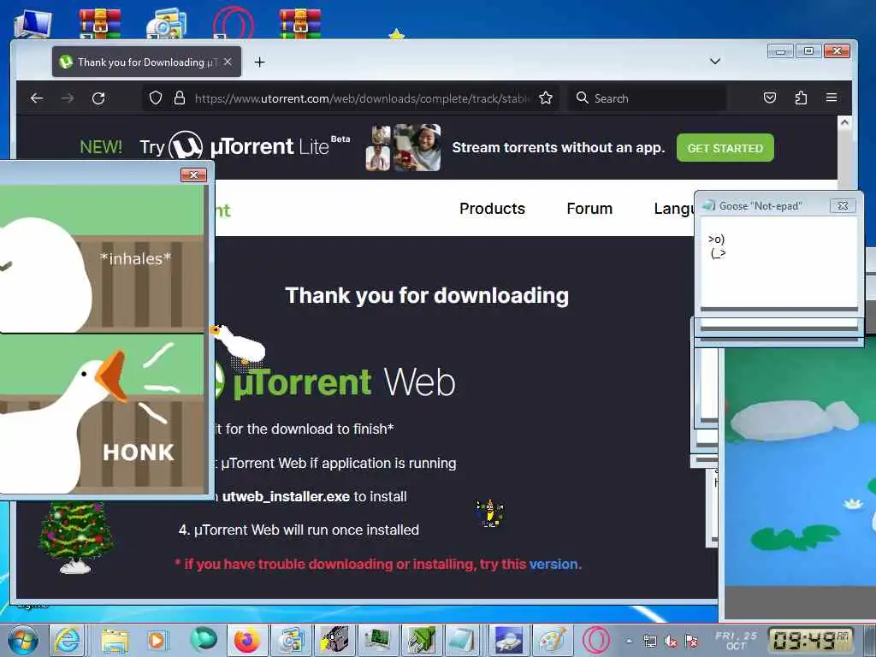The height and width of the screenshot is (657, 876).
Task: Click the site padlock security icon
Action: (x=180, y=98)
